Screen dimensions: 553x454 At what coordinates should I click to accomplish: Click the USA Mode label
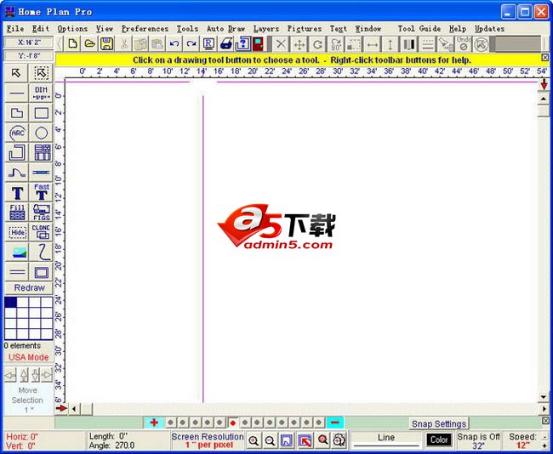pyautogui.click(x=29, y=357)
